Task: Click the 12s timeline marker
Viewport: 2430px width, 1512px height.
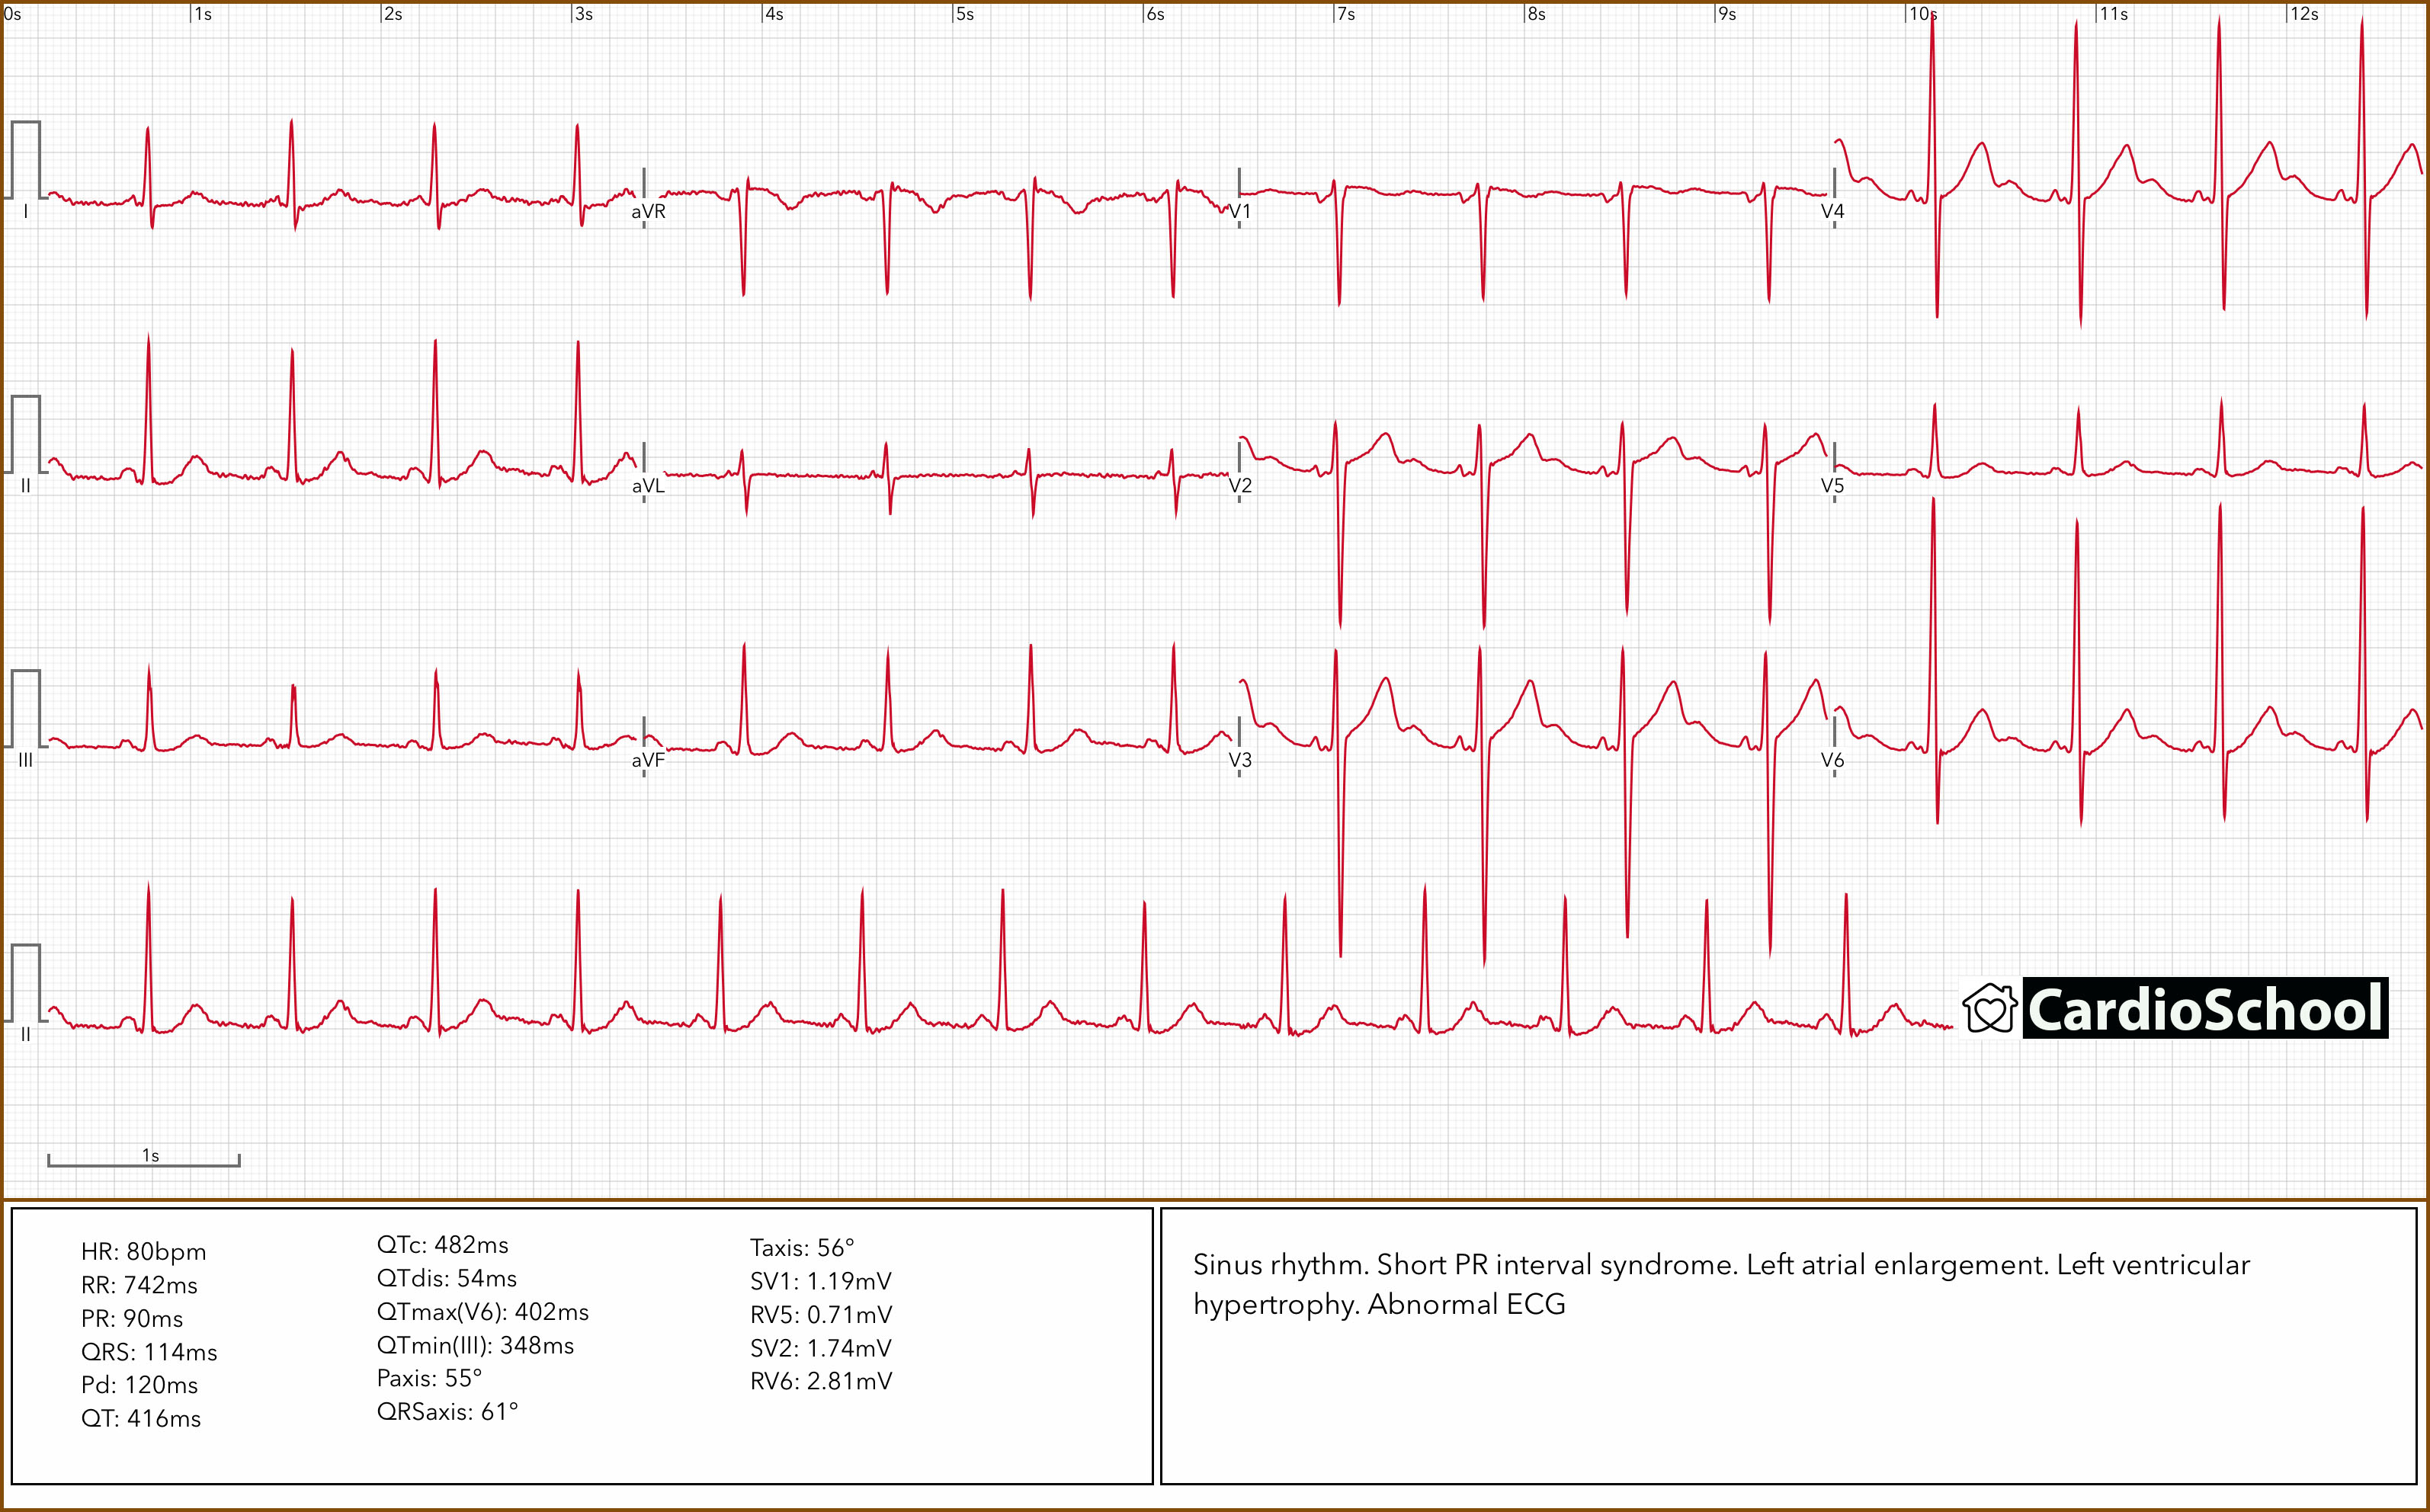Action: click(2305, 14)
